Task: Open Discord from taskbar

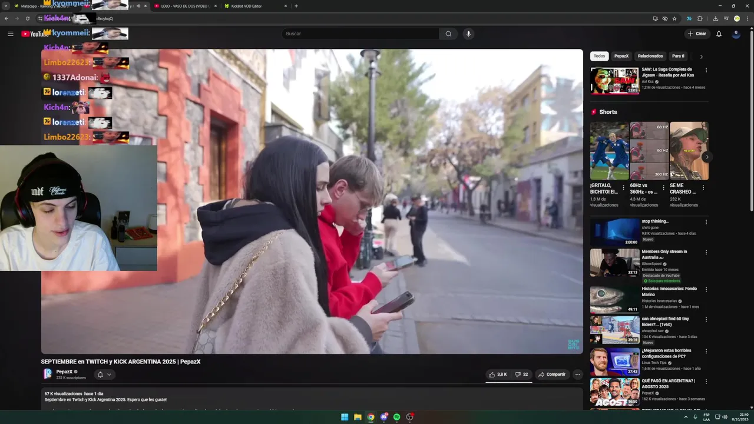Action: tap(383, 417)
